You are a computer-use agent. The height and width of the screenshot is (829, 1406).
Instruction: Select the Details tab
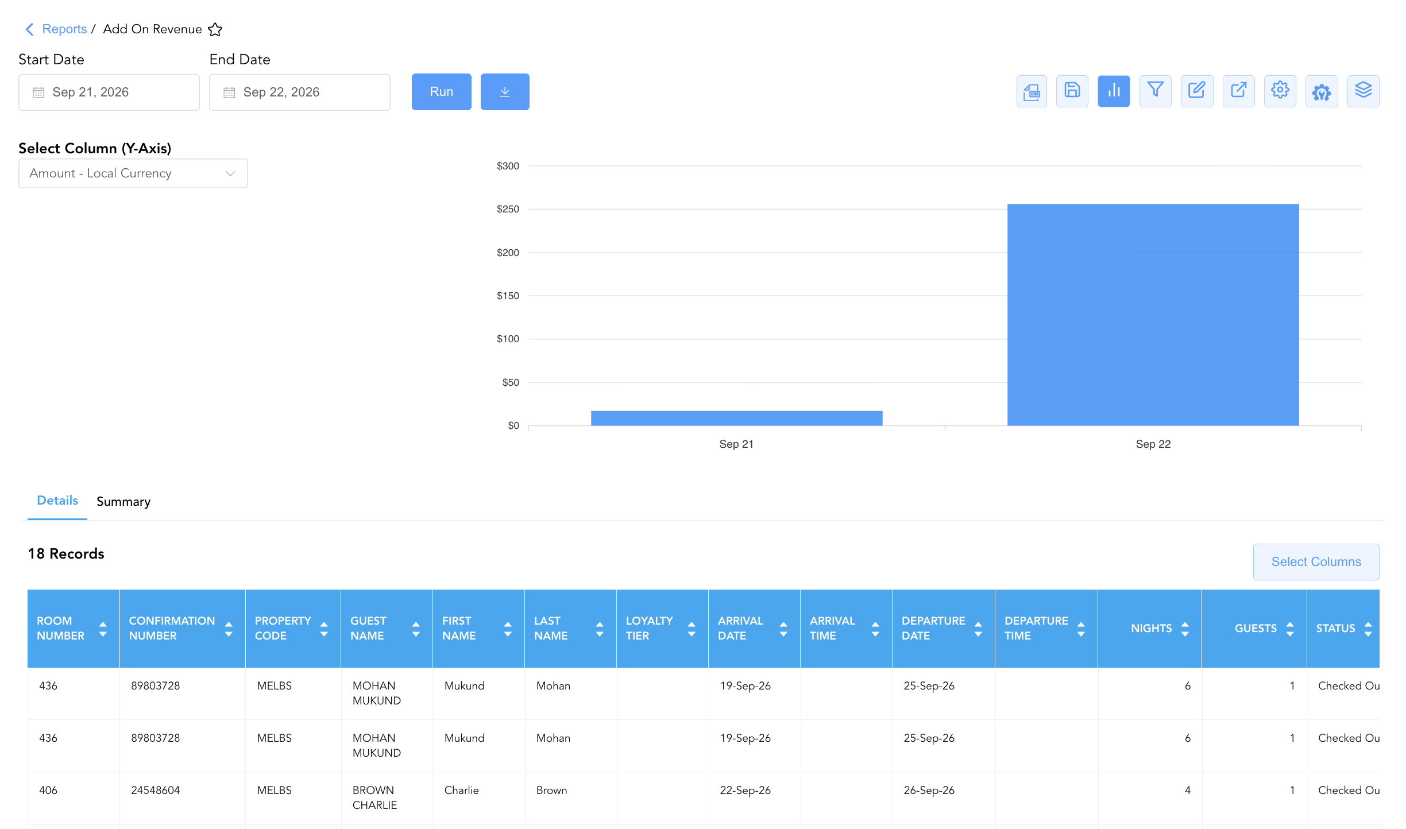57,501
